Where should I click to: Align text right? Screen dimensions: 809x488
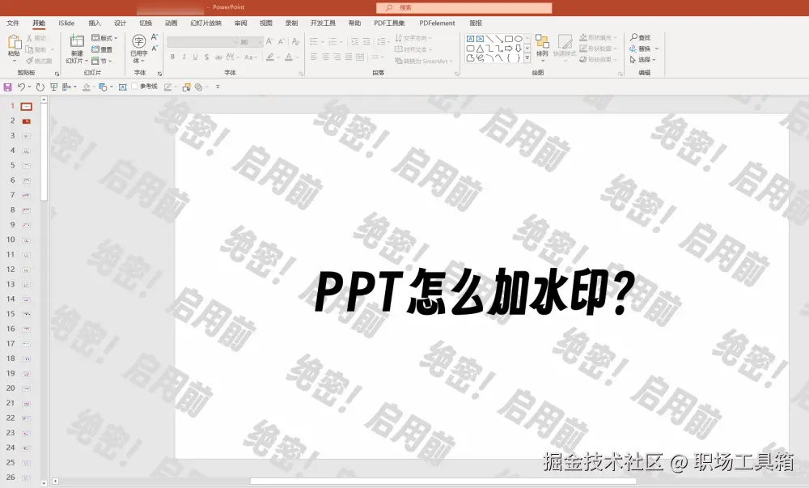coord(337,57)
